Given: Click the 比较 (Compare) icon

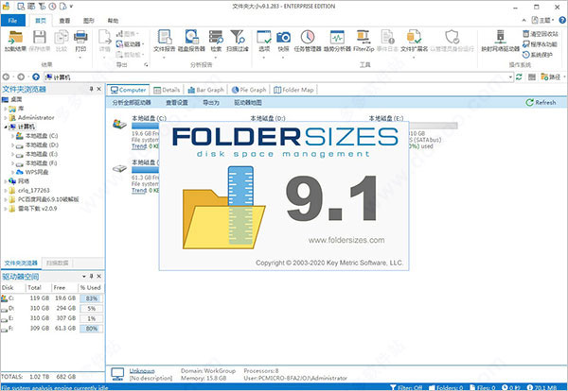Looking at the screenshot, I should pyautogui.click(x=62, y=37).
